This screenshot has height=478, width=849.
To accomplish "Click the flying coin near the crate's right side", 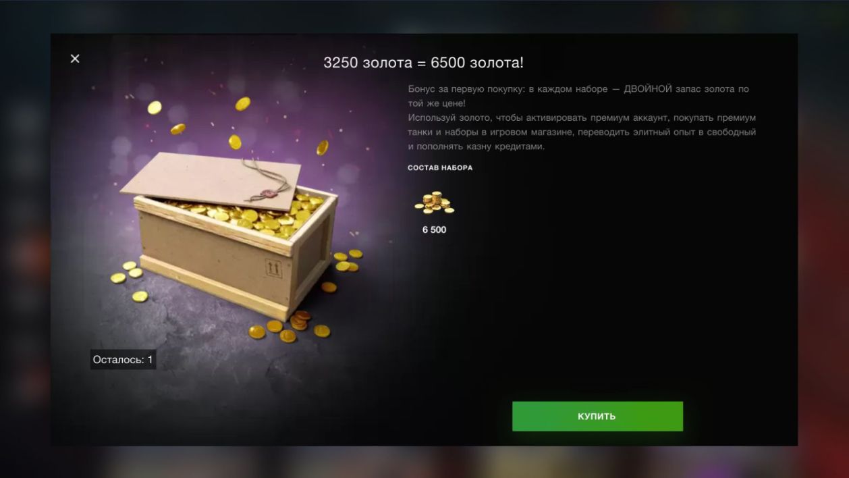I will (323, 147).
